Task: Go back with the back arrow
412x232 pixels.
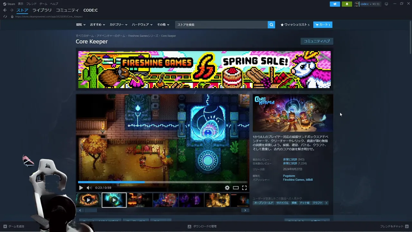Action: coord(5,10)
